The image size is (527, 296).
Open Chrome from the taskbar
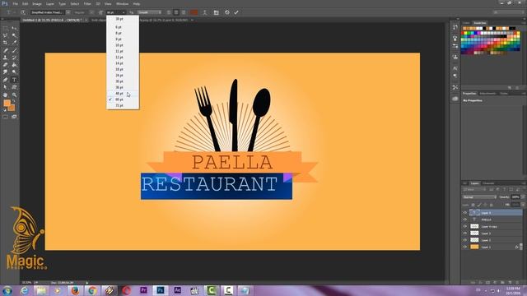pyautogui.click(x=92, y=290)
